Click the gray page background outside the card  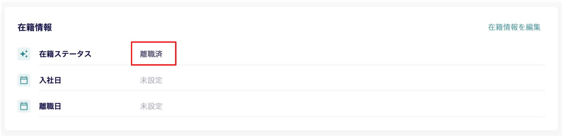[282, 133]
